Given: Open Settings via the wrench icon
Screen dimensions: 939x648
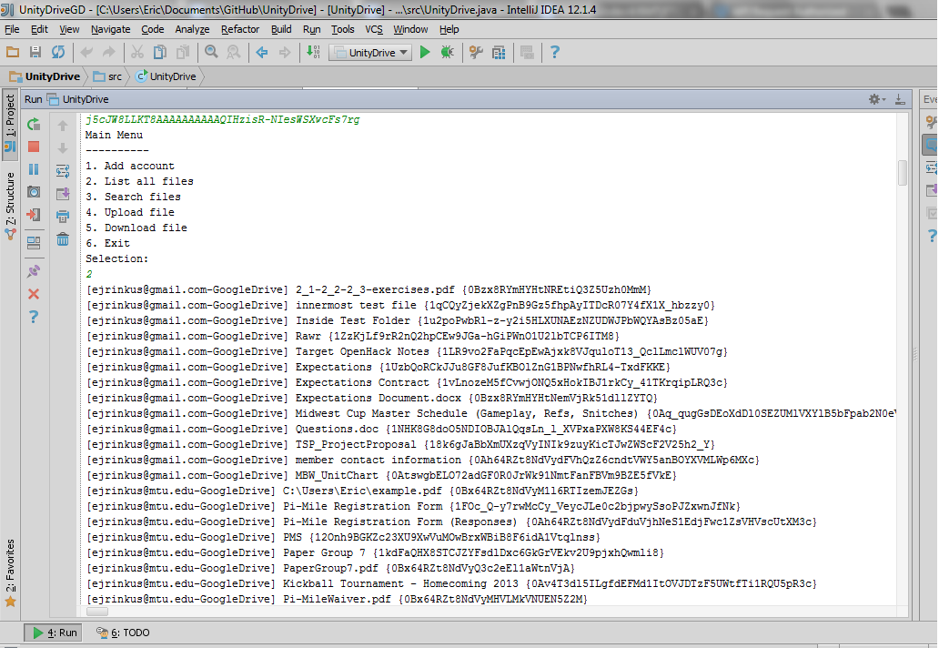Looking at the screenshot, I should 476,52.
